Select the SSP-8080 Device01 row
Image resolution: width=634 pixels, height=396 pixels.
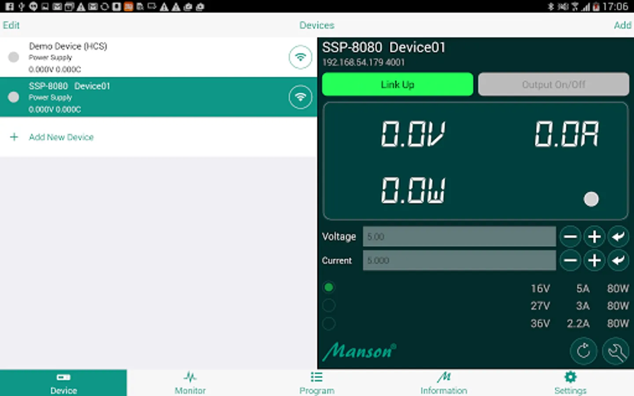[x=158, y=97]
